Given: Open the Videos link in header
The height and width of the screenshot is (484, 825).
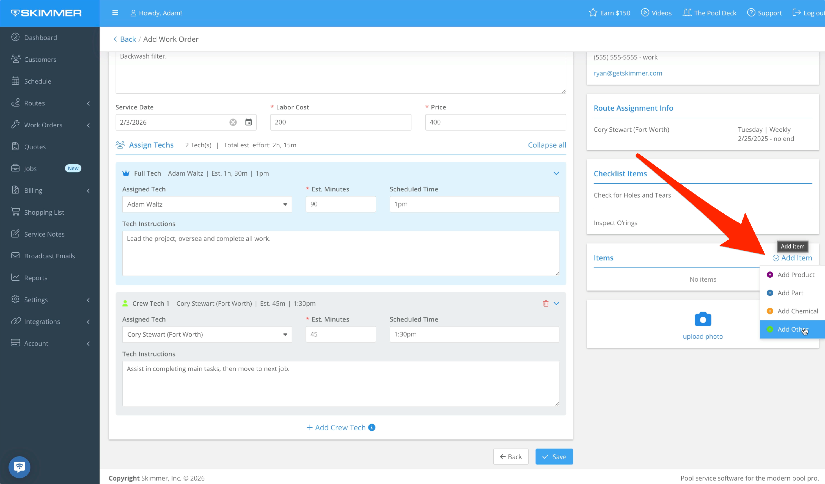Looking at the screenshot, I should pyautogui.click(x=656, y=13).
